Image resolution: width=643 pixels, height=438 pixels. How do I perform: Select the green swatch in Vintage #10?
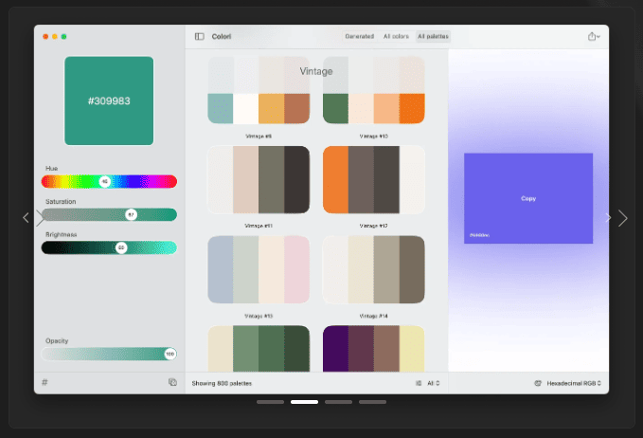point(335,108)
